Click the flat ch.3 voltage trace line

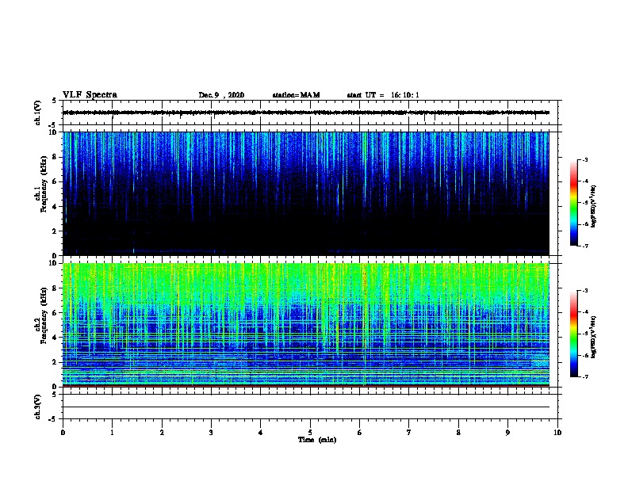(305, 407)
